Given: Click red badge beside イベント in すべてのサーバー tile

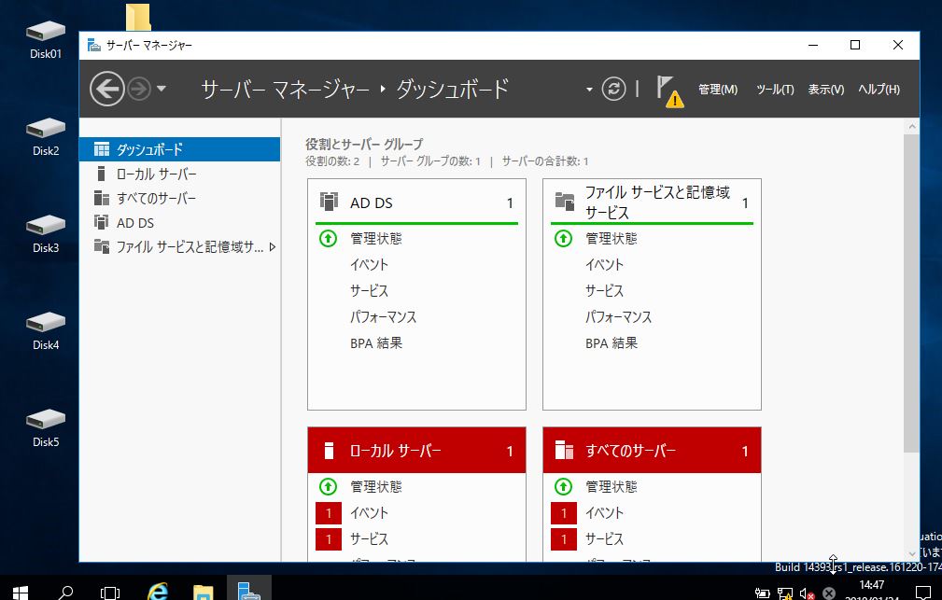Looking at the screenshot, I should (x=564, y=513).
